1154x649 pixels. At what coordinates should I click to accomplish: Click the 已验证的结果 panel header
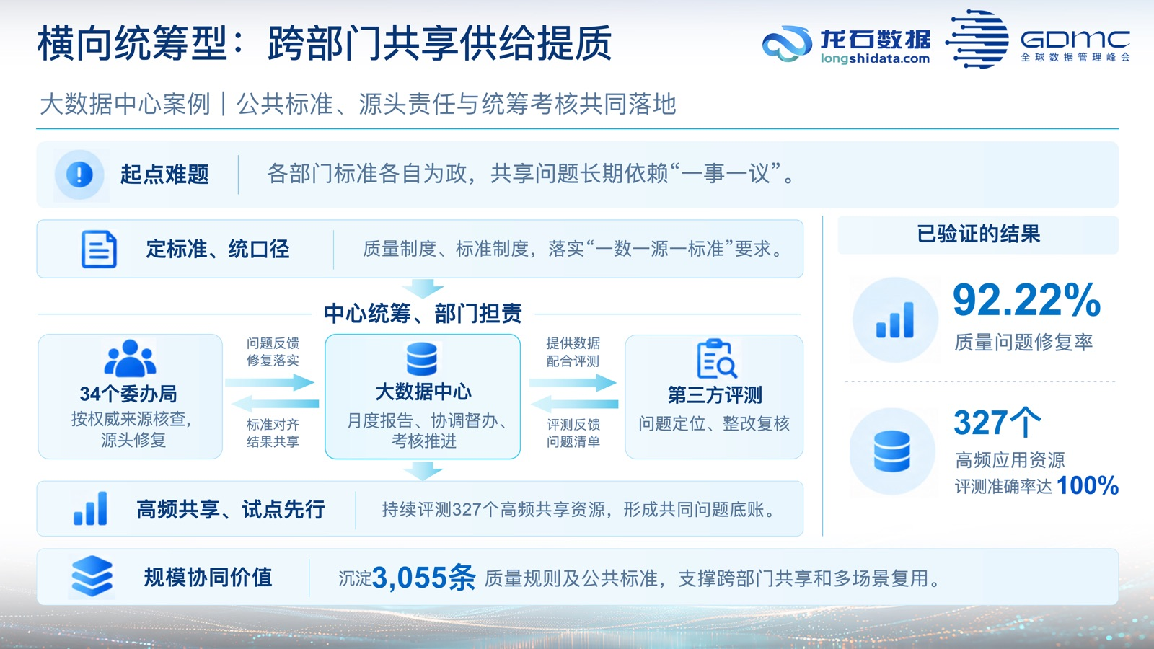tap(978, 234)
